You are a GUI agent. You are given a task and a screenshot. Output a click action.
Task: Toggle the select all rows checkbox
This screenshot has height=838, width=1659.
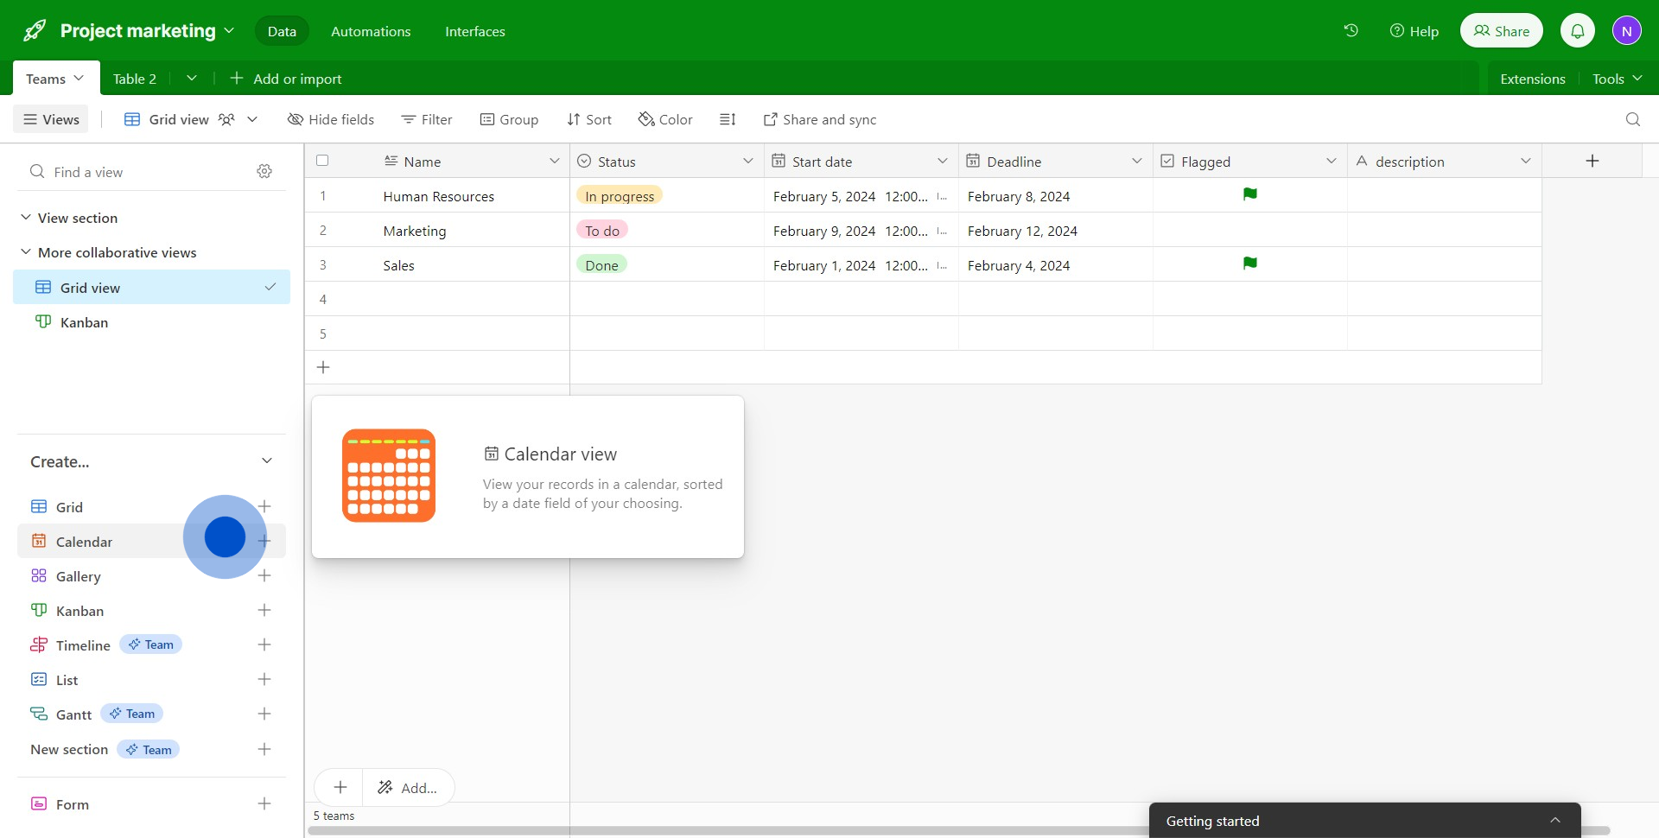(x=322, y=161)
